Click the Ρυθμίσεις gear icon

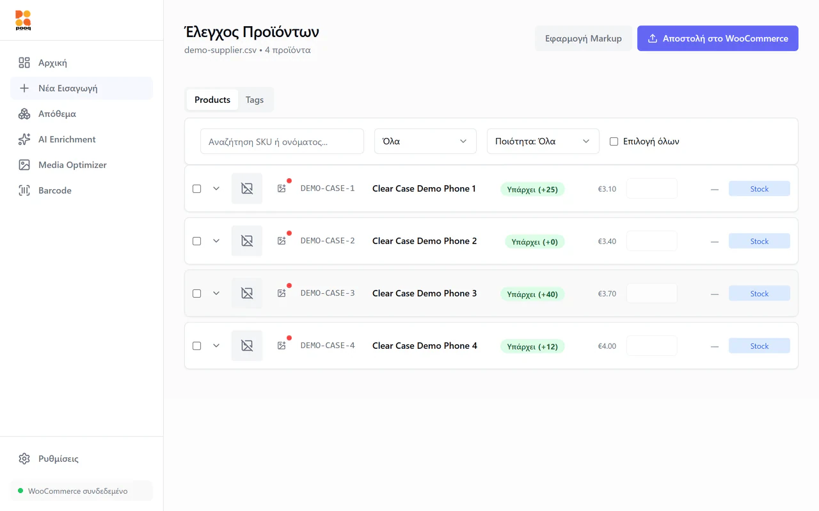[24, 459]
